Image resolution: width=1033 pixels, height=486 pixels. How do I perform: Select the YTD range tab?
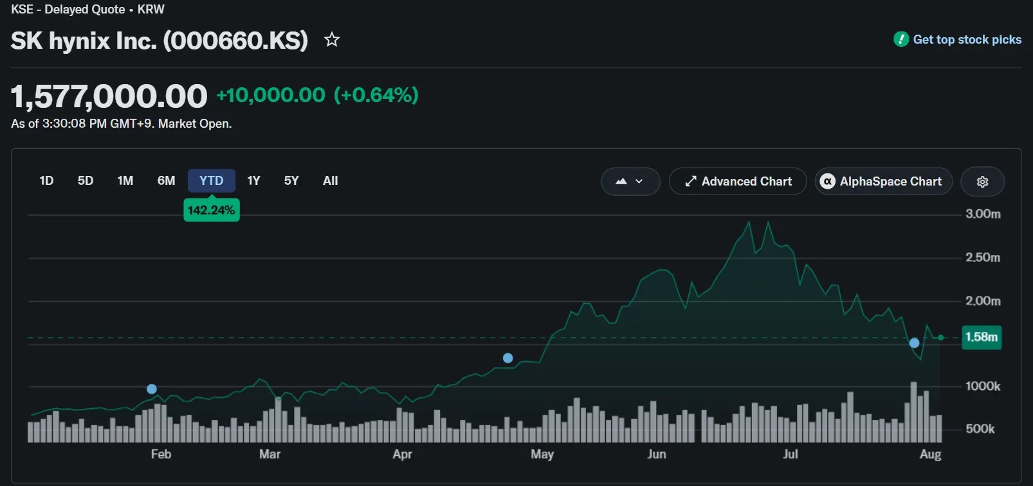[212, 181]
